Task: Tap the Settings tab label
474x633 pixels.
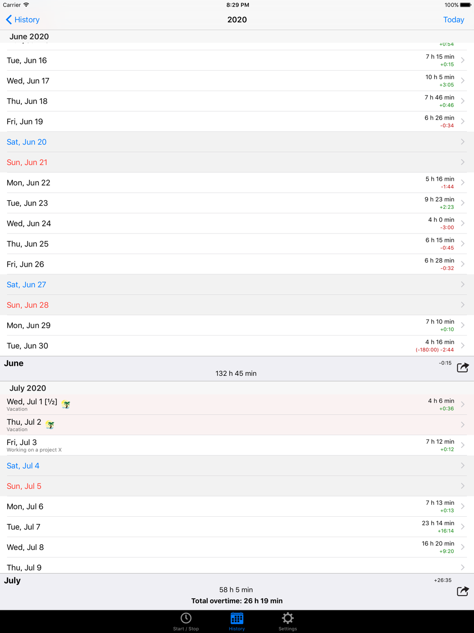Action: tap(288, 629)
